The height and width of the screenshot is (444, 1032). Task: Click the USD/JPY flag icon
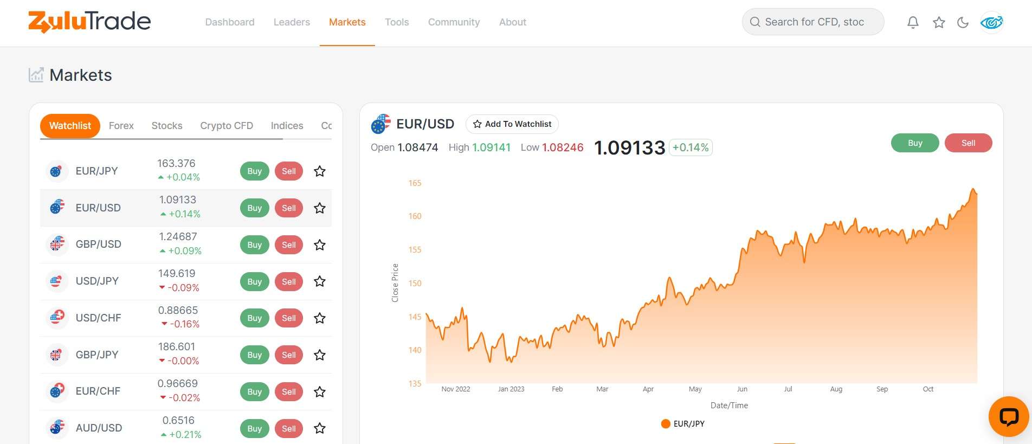57,281
